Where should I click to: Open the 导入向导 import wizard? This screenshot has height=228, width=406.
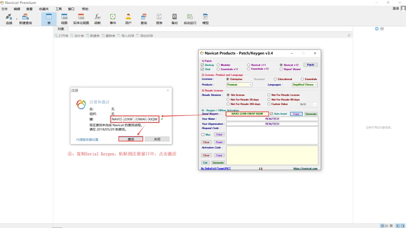[x=126, y=36]
